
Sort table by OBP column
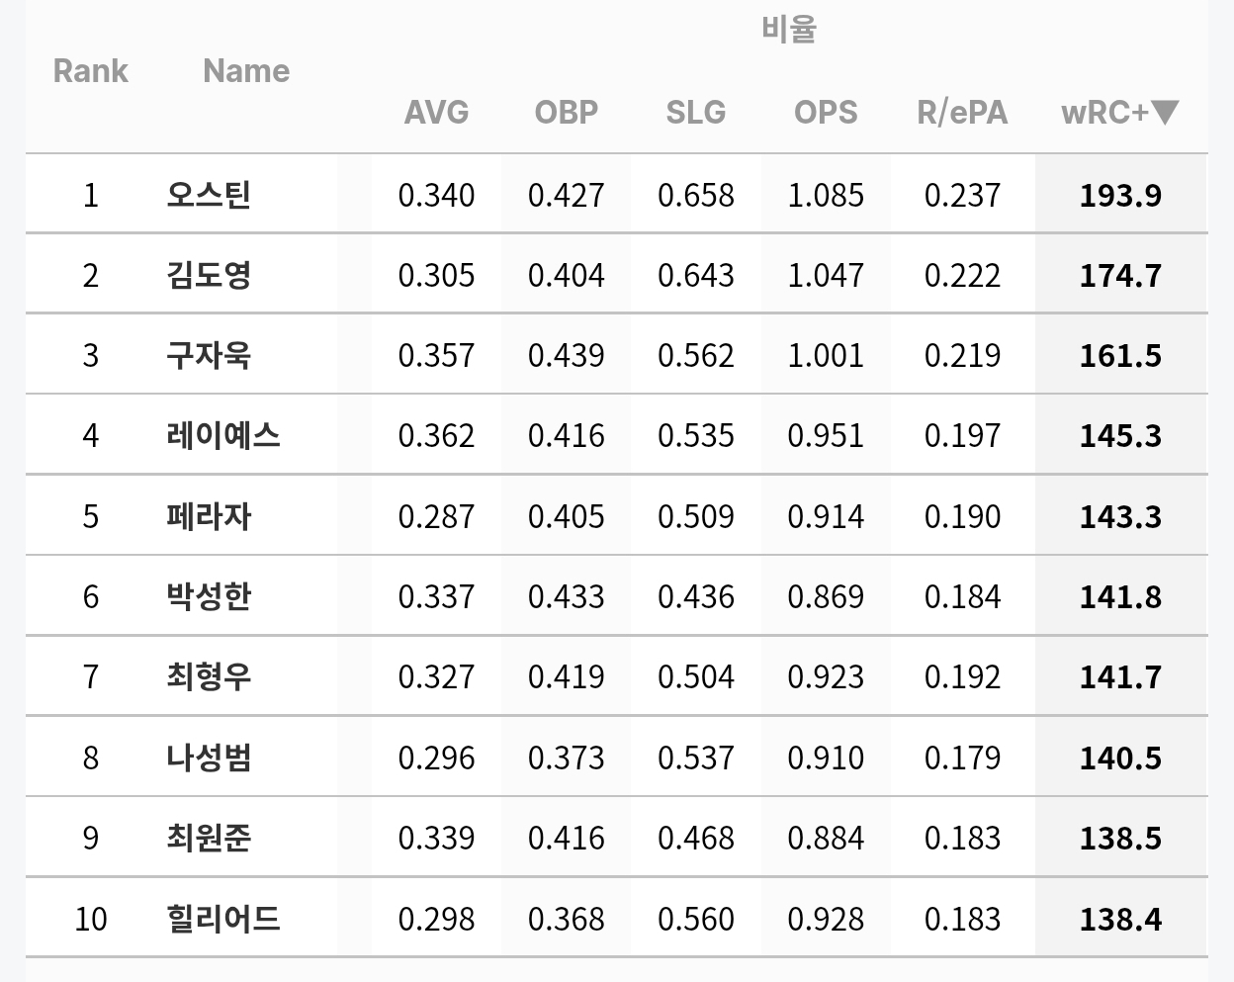(x=567, y=112)
